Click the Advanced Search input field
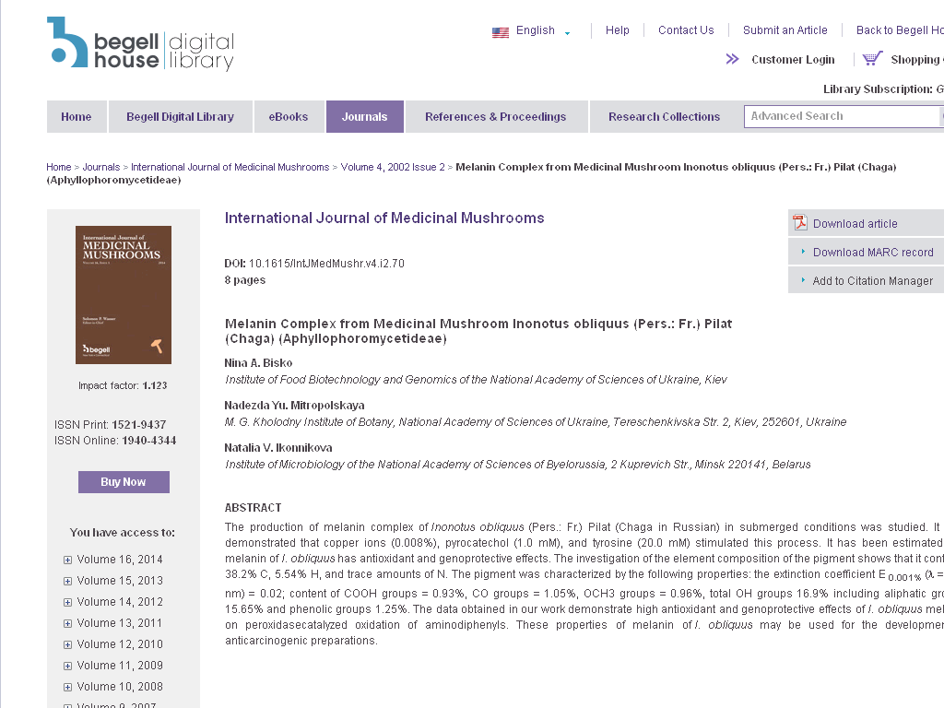This screenshot has width=944, height=708. click(843, 116)
